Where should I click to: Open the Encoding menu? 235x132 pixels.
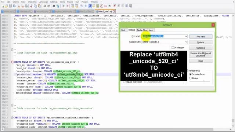pyautogui.click(x=32, y=2)
